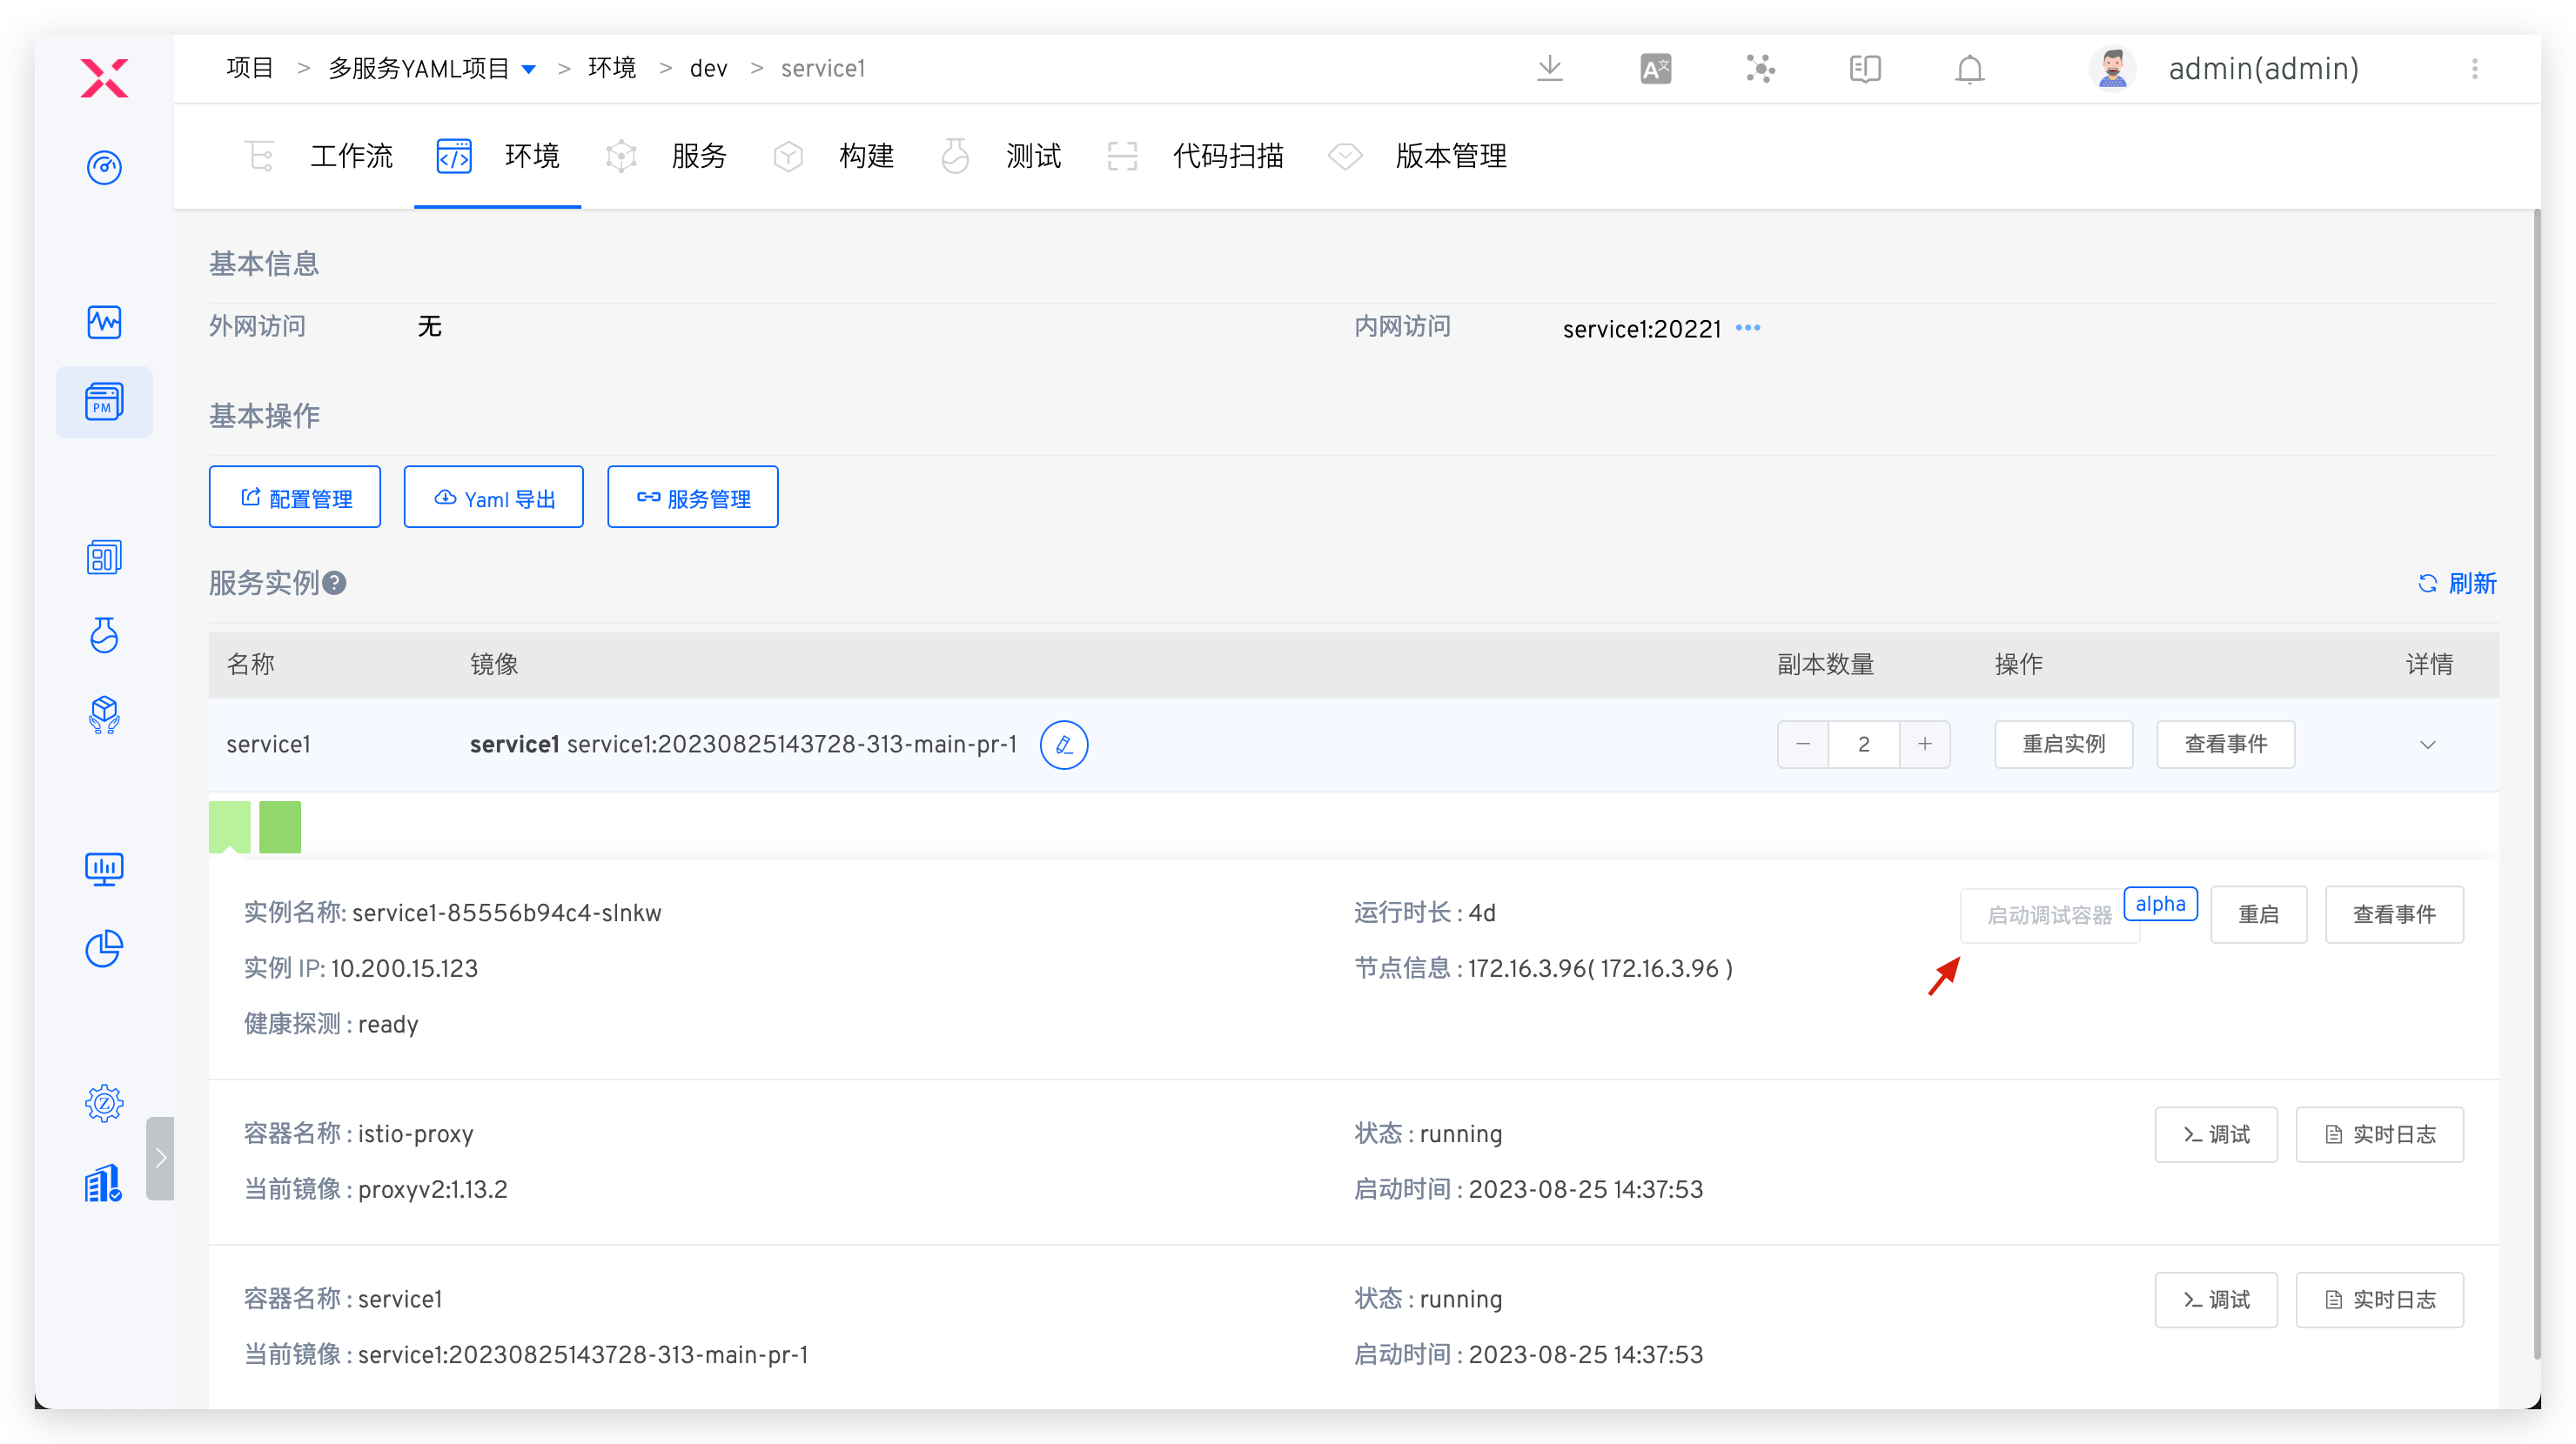Open more options beside service1:20221

[1748, 328]
